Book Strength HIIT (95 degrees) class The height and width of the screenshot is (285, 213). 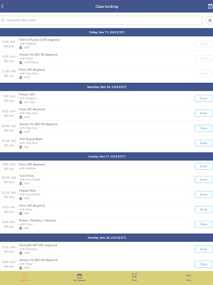coord(204,249)
